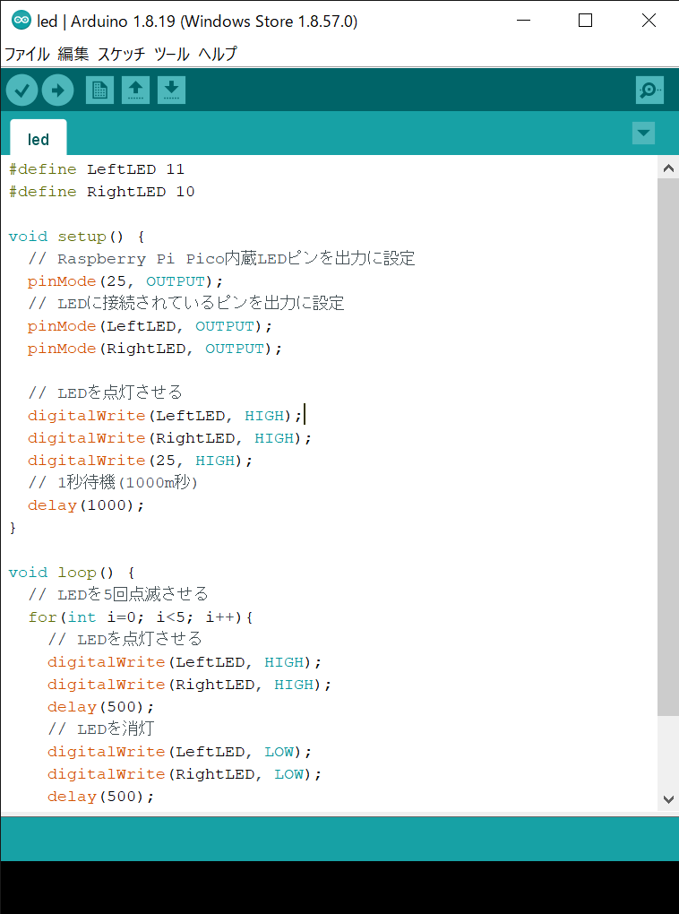The width and height of the screenshot is (679, 914).
Task: Save the sketch with the Save icon
Action: pyautogui.click(x=171, y=91)
